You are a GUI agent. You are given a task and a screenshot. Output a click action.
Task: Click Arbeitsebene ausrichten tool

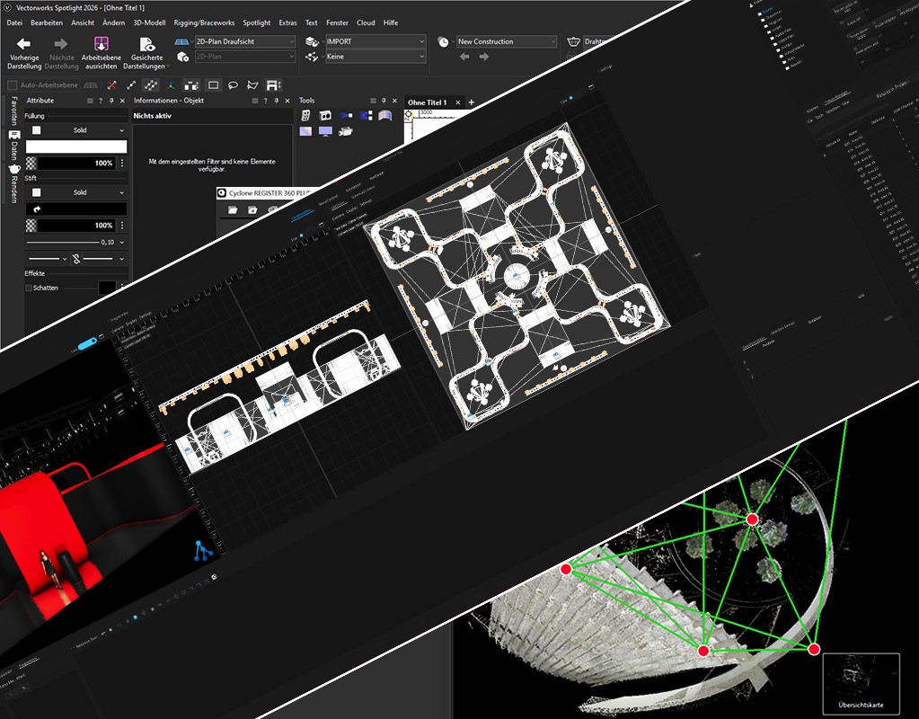(102, 53)
